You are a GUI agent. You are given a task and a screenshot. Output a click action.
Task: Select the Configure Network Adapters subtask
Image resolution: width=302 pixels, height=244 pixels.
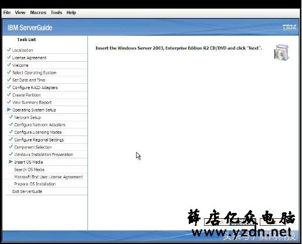coord(40,125)
